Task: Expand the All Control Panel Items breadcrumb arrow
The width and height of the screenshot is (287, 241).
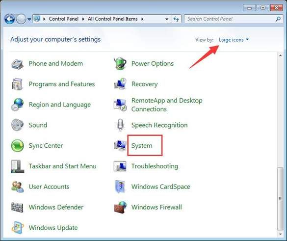Action: pos(142,19)
